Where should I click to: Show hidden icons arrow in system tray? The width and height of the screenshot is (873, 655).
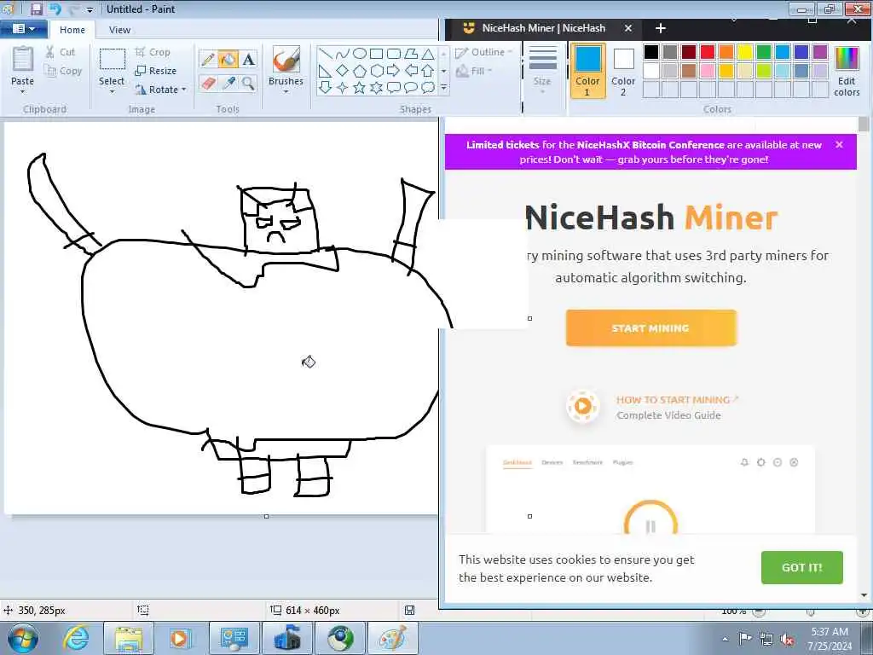click(725, 640)
